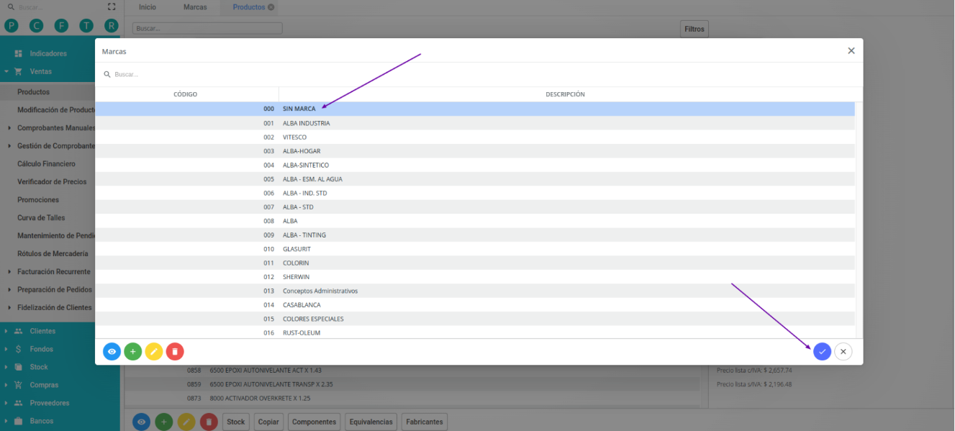The height and width of the screenshot is (431, 955).
Task: Select the ALBA row with code 008
Action: tap(475, 221)
